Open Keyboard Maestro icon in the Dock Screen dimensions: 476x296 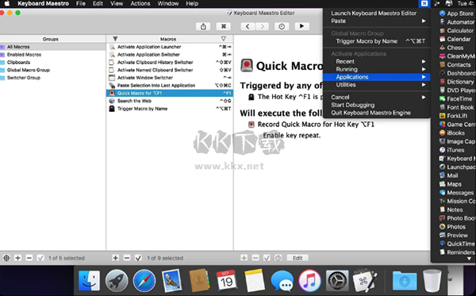point(365,280)
